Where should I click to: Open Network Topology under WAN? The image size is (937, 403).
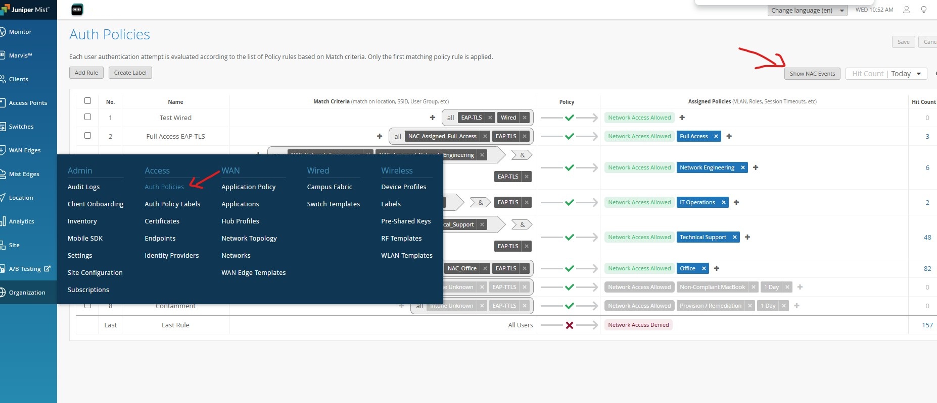pos(249,238)
